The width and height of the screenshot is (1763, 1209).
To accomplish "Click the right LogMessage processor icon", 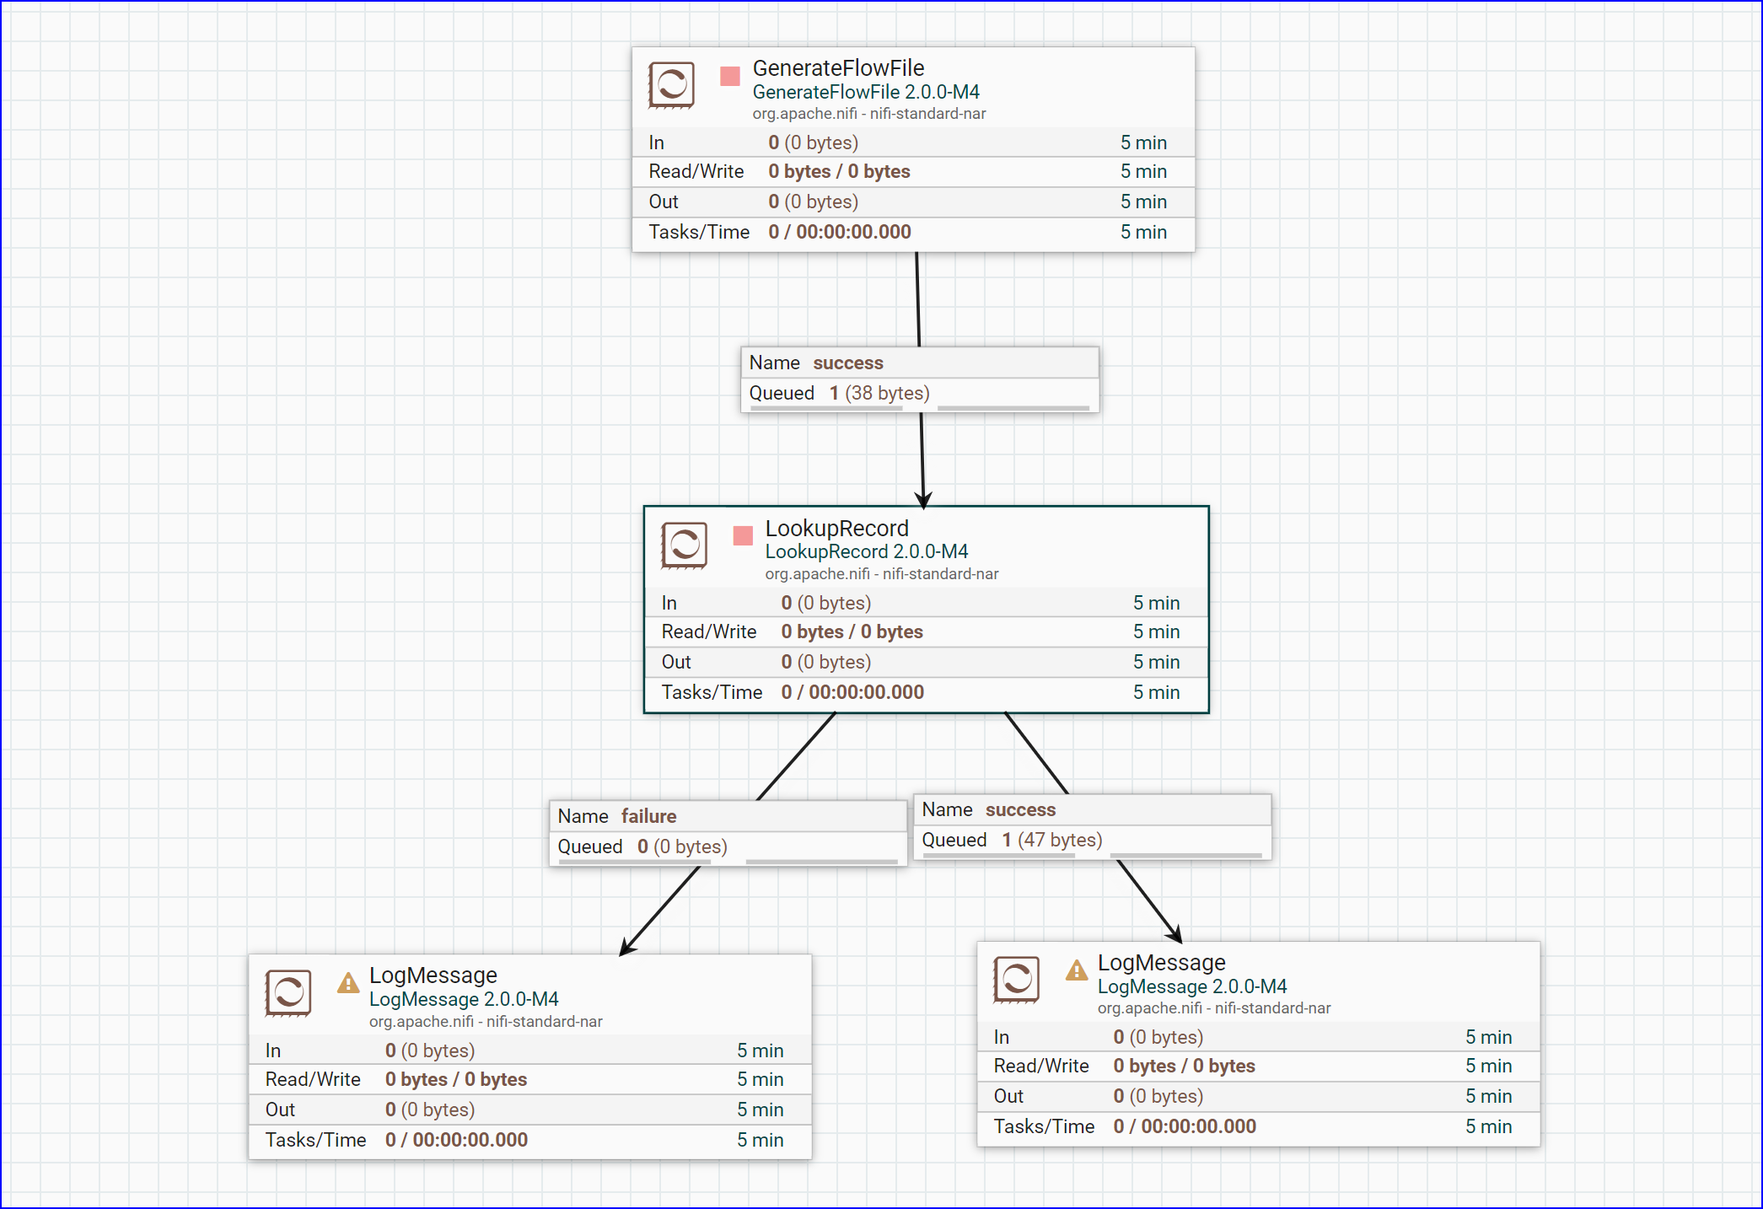I will 1018,981.
